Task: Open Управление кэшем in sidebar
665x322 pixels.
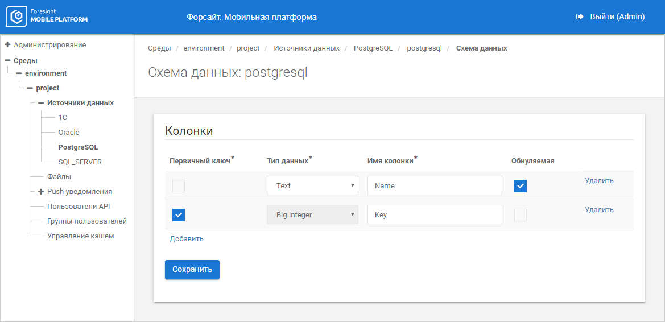Action: [x=80, y=236]
